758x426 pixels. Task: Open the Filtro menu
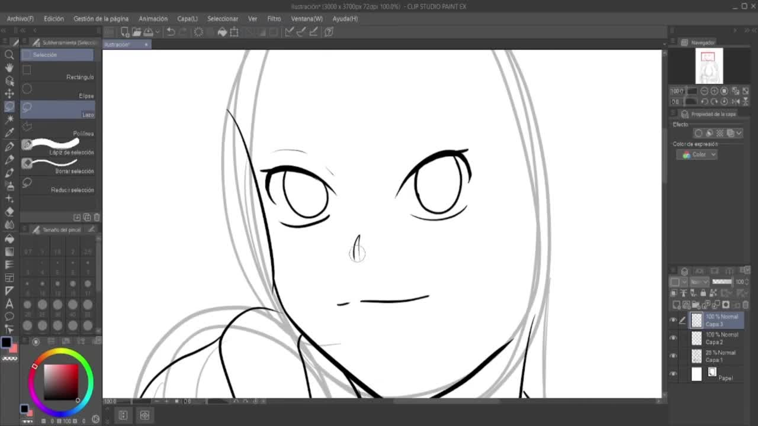coord(274,18)
